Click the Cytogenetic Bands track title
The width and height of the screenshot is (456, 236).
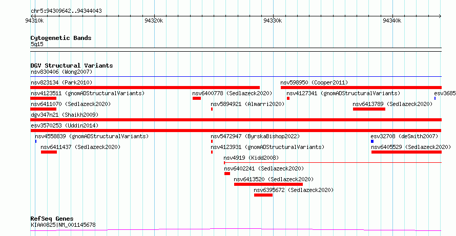point(61,38)
